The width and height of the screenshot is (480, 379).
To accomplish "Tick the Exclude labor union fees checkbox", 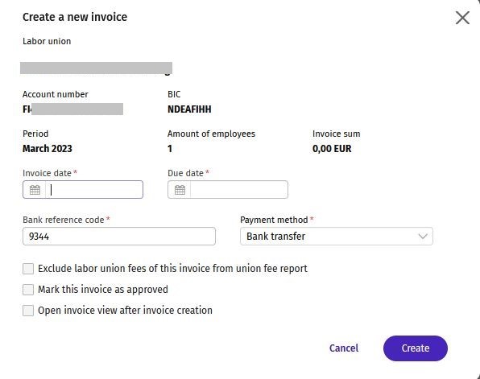I will point(28,269).
